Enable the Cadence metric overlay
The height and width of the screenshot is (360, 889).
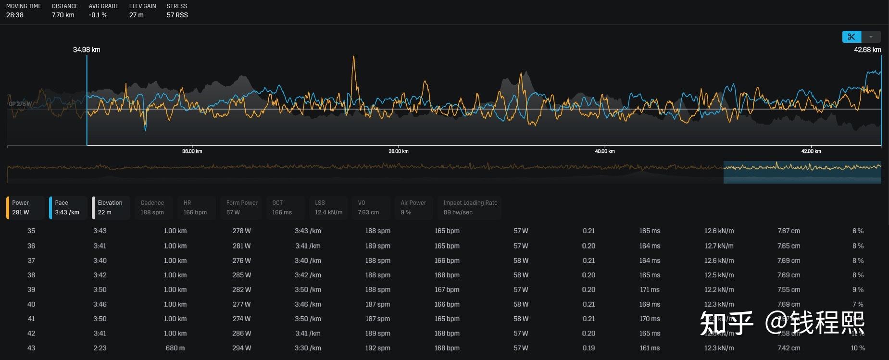coord(153,208)
